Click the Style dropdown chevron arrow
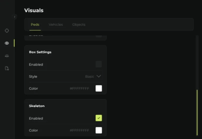This screenshot has height=139, width=202. (x=99, y=76)
